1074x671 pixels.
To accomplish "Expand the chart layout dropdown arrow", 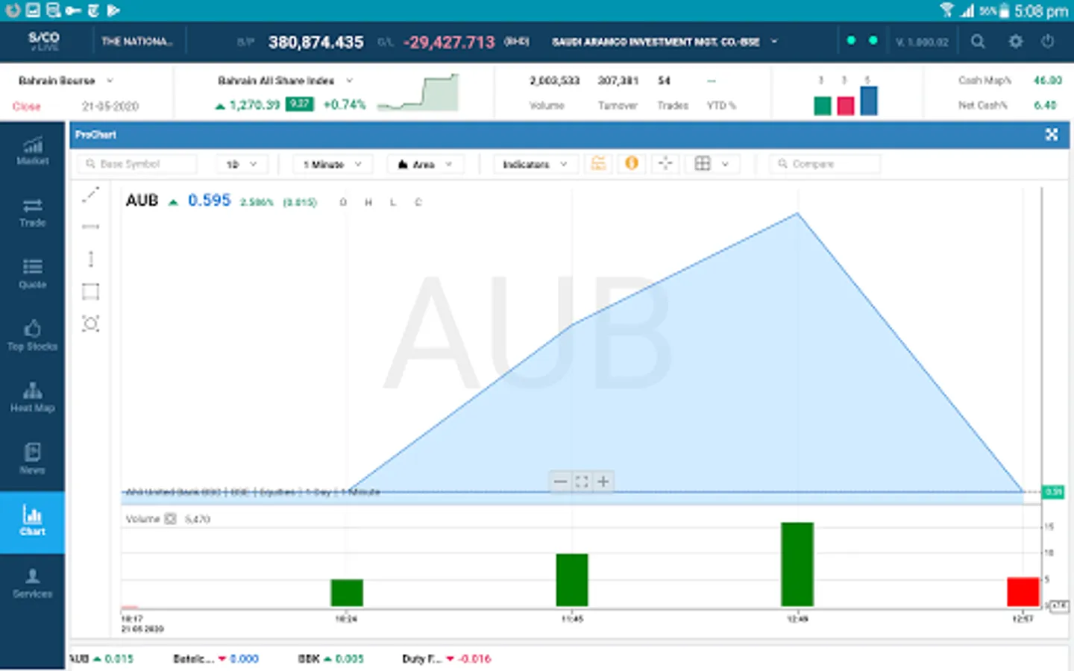I will [725, 164].
